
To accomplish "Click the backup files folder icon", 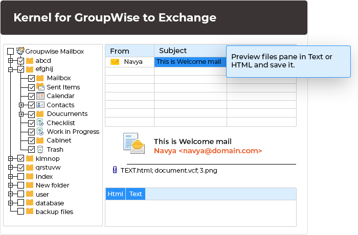I will pyautogui.click(x=30, y=212).
